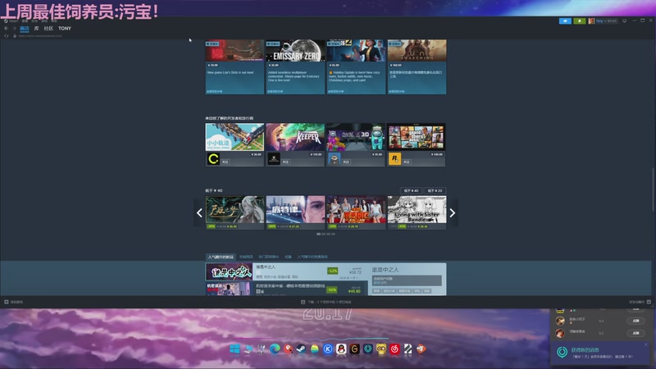Open the second list entry with the -10% discount

coord(286,289)
